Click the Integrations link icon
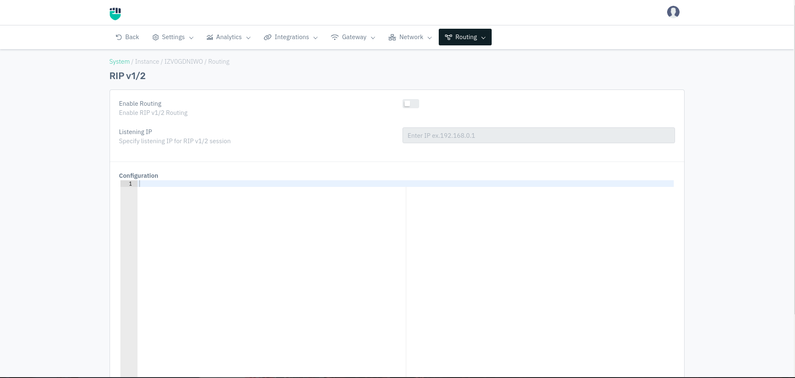Image resolution: width=795 pixels, height=378 pixels. tap(267, 37)
